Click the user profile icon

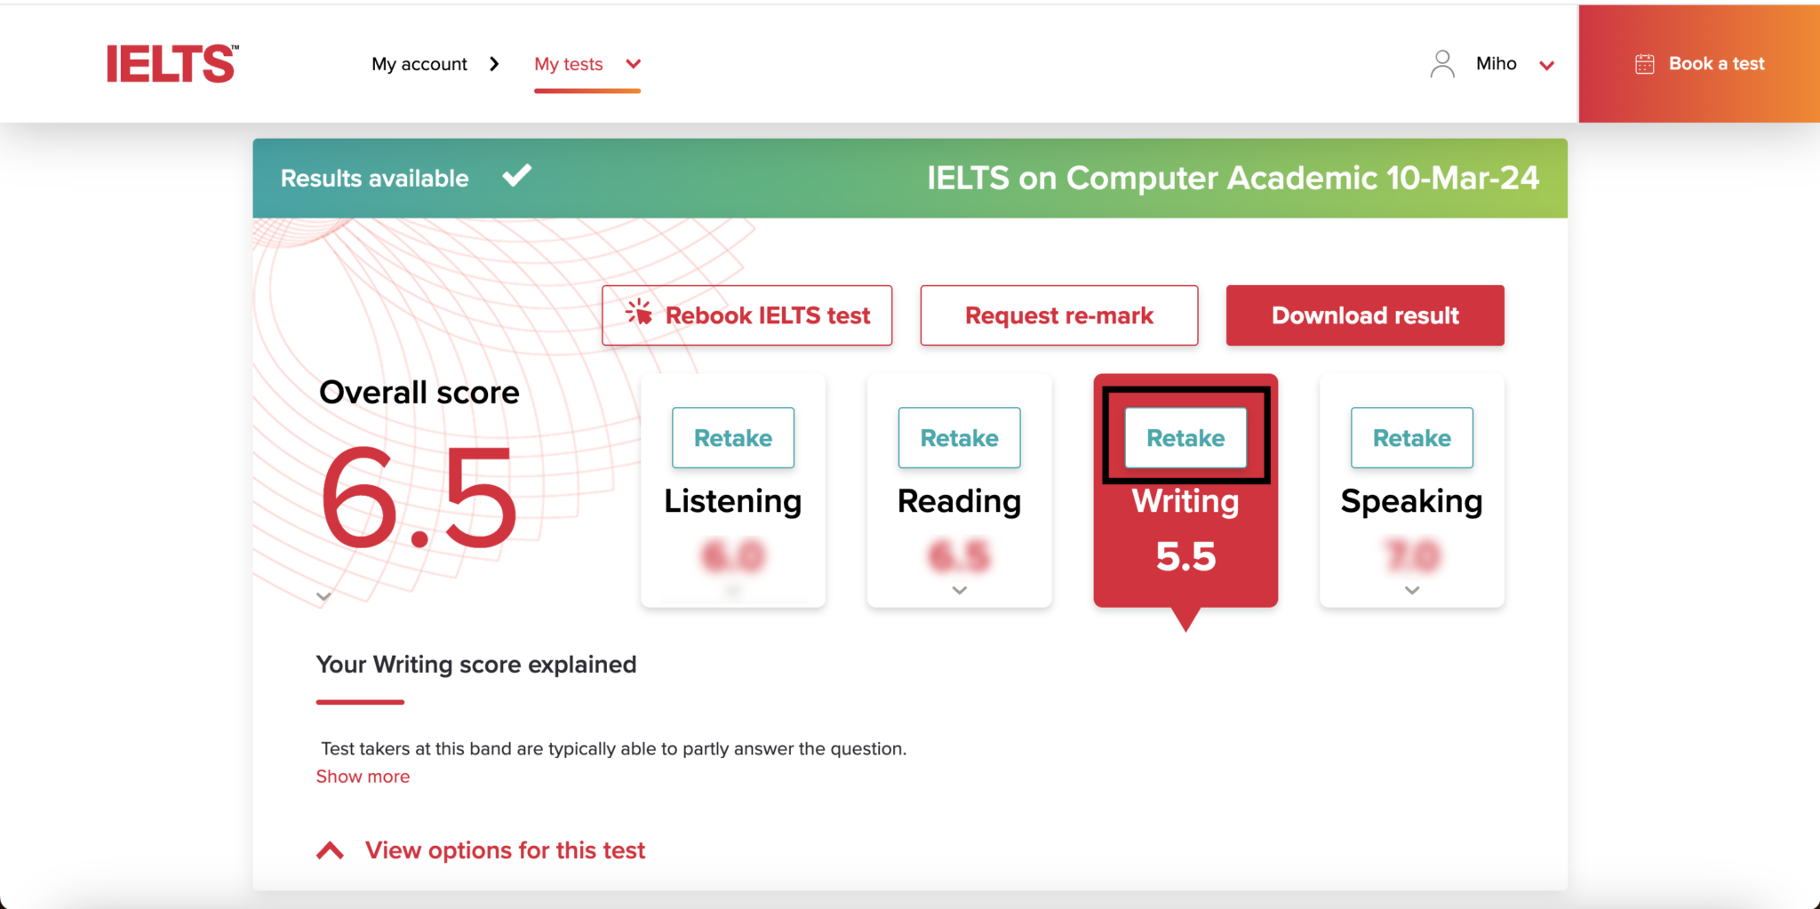(x=1441, y=63)
